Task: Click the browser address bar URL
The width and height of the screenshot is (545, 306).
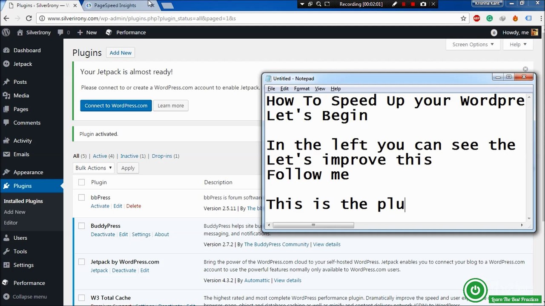Action: pyautogui.click(x=142, y=18)
